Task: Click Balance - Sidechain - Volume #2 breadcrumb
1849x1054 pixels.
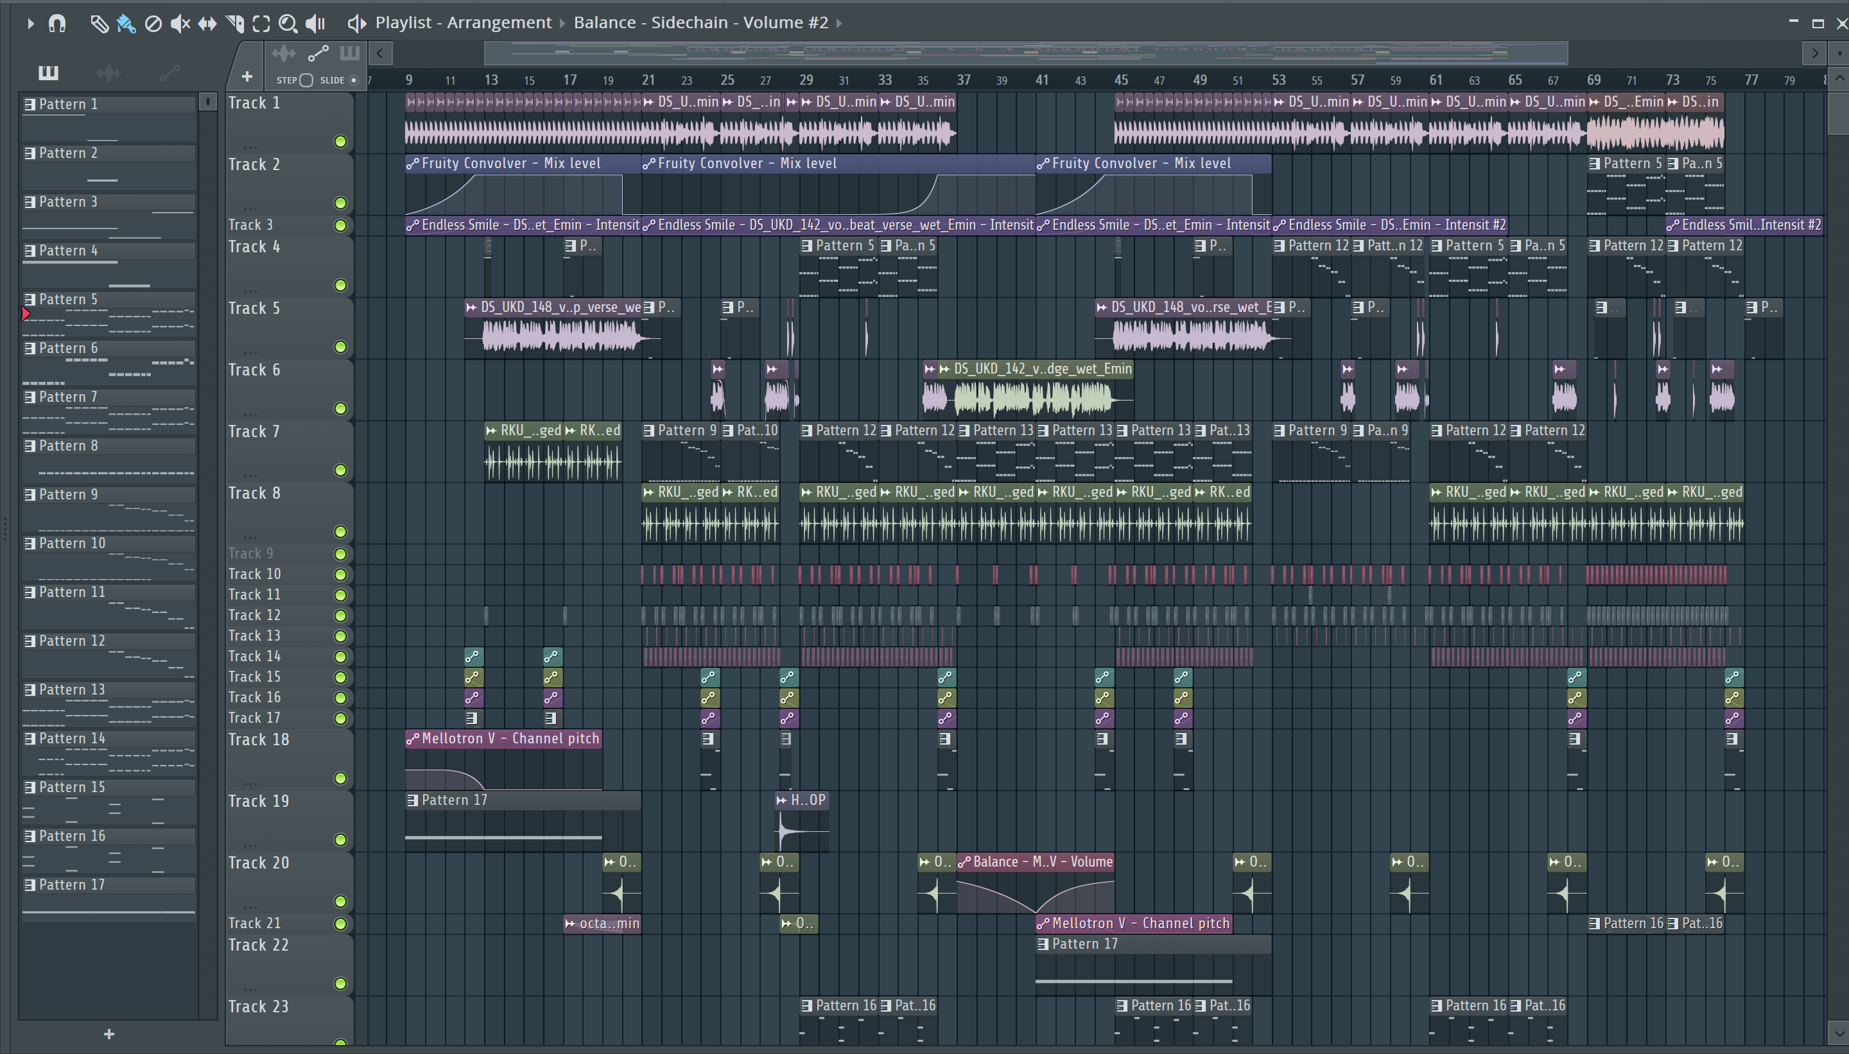Action: 701,23
